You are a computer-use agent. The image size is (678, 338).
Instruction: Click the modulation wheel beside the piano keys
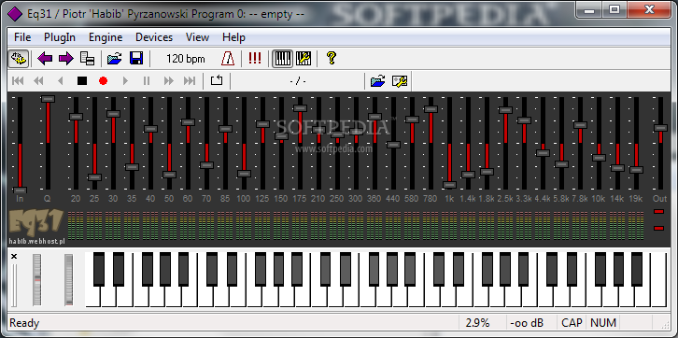(x=69, y=280)
